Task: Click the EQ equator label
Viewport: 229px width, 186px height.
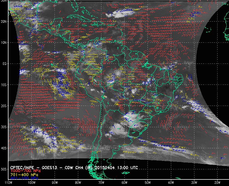Action: click(x=5, y=64)
